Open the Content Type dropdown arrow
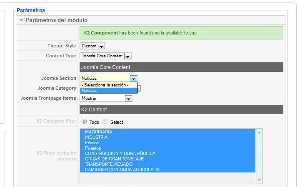 127,56
